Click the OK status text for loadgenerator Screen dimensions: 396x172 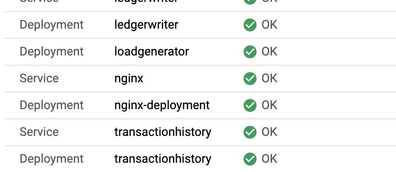269,52
